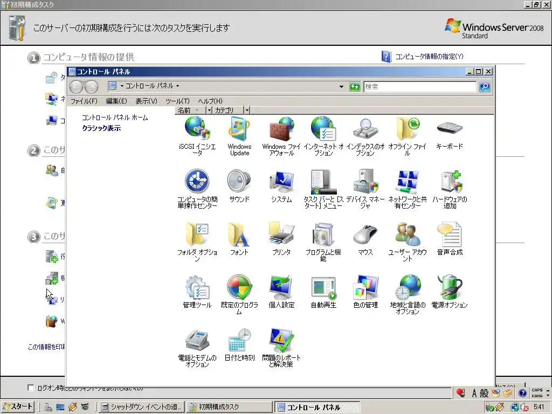Screen dimensions: 552x414
Task: Open the 音声合成 icon
Action: pos(450,239)
